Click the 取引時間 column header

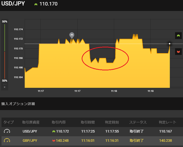[88, 122]
